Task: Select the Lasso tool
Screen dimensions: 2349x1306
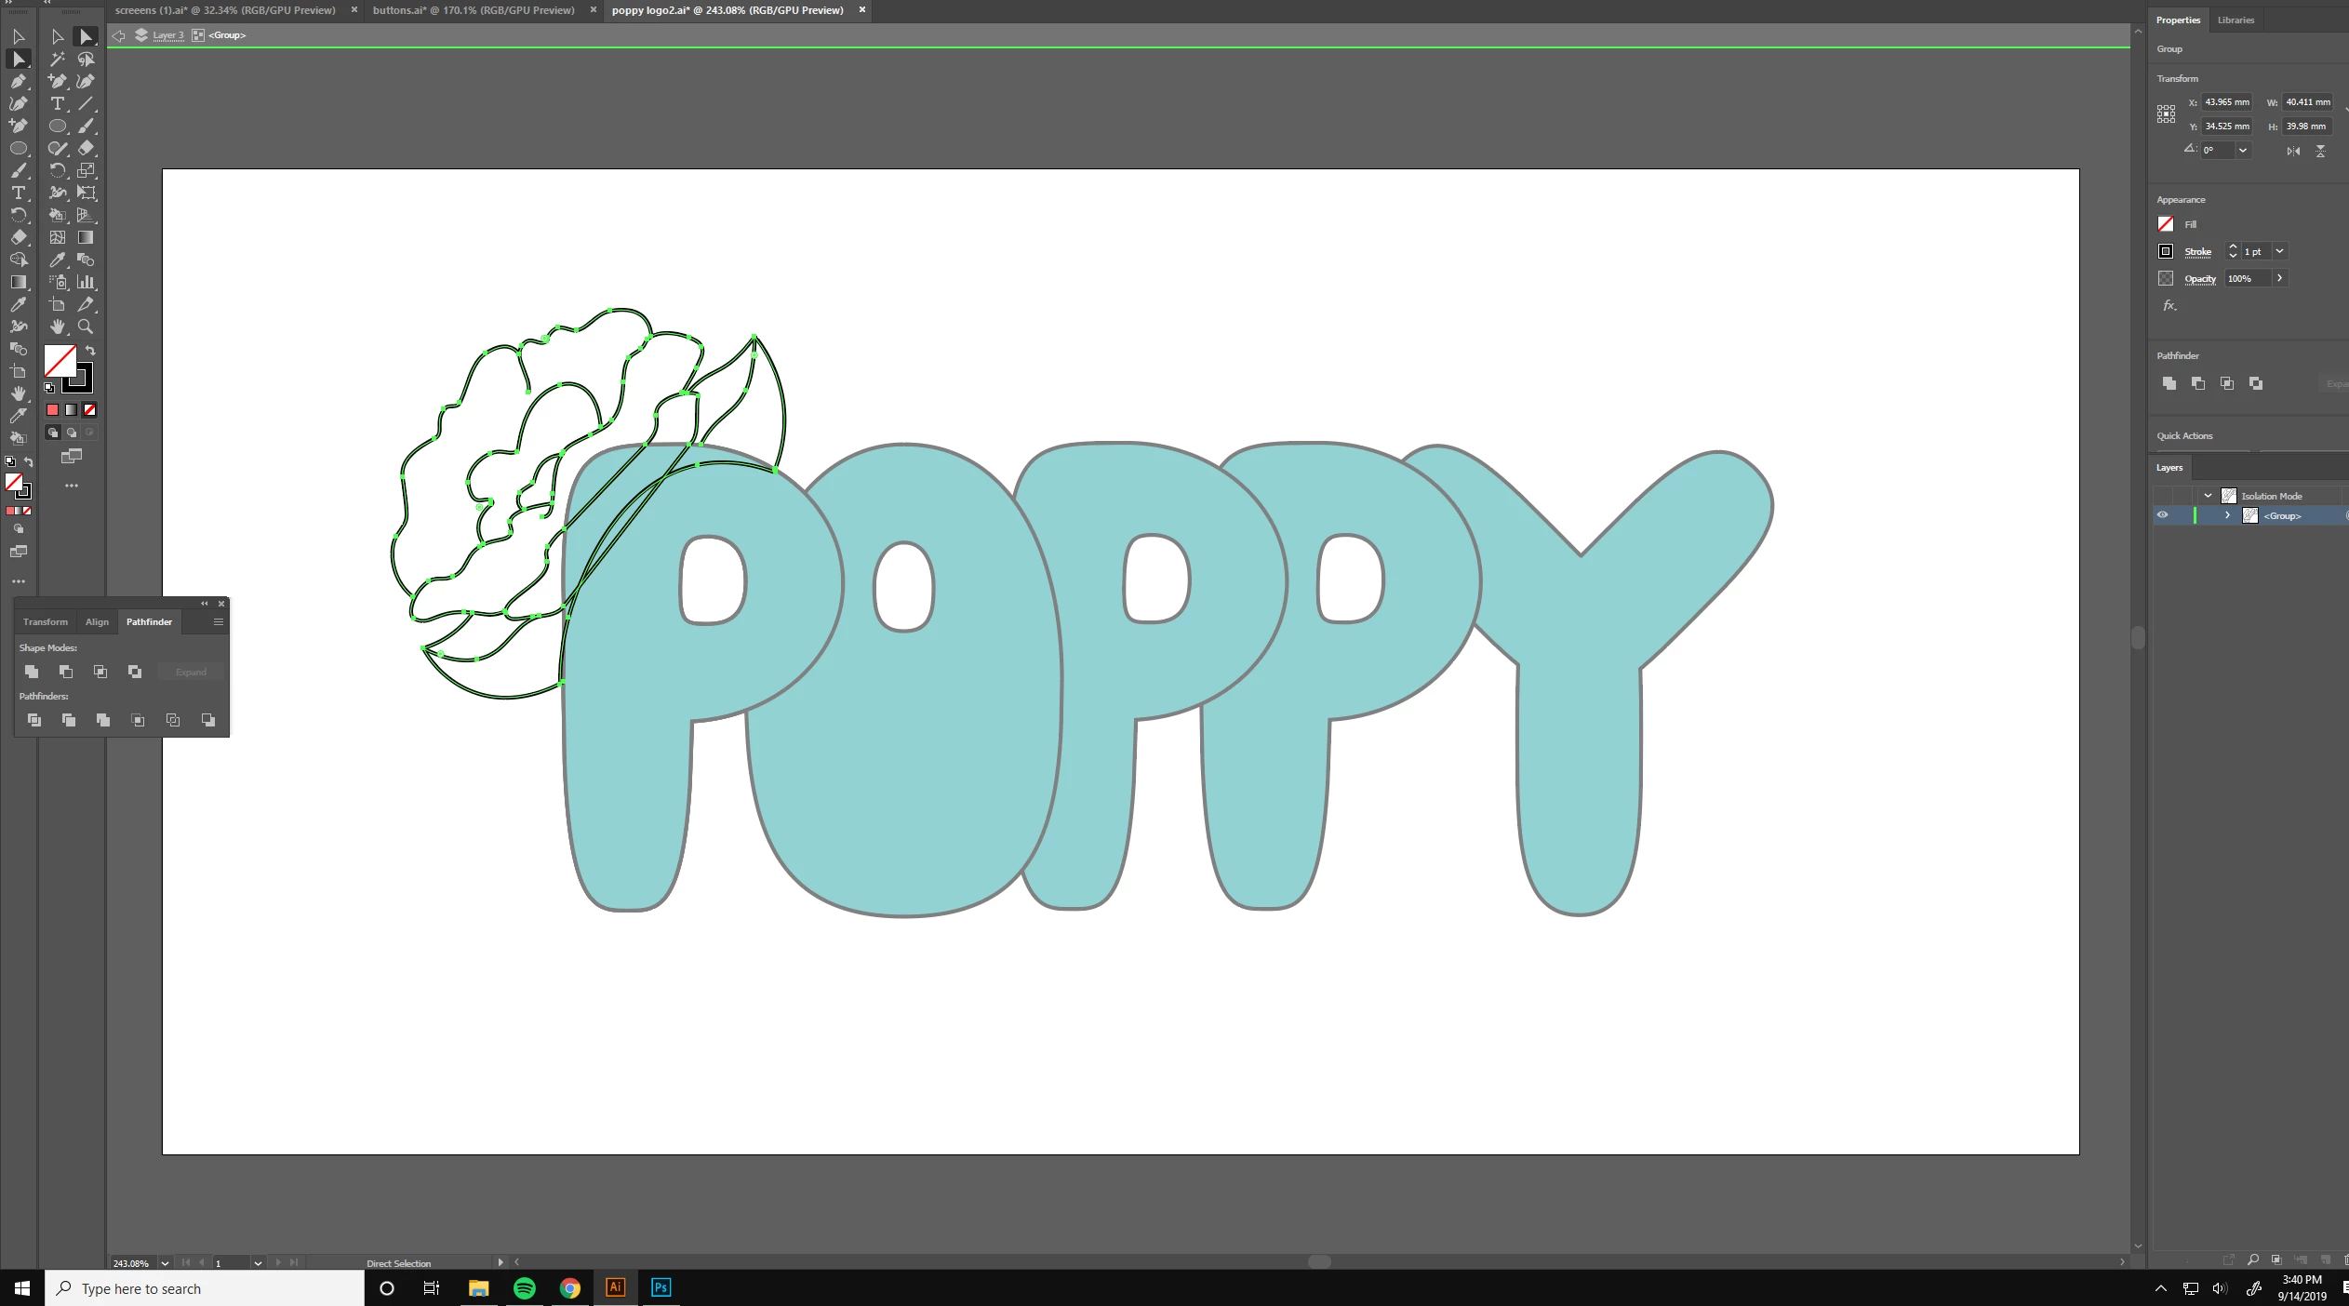Action: 86,59
